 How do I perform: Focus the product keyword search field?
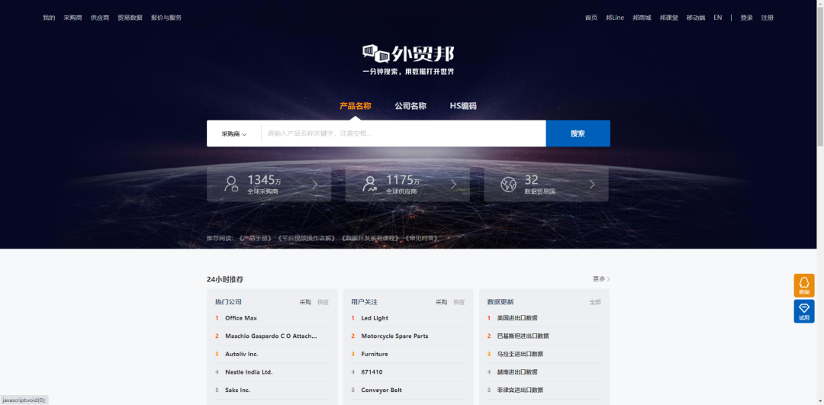[x=404, y=133]
